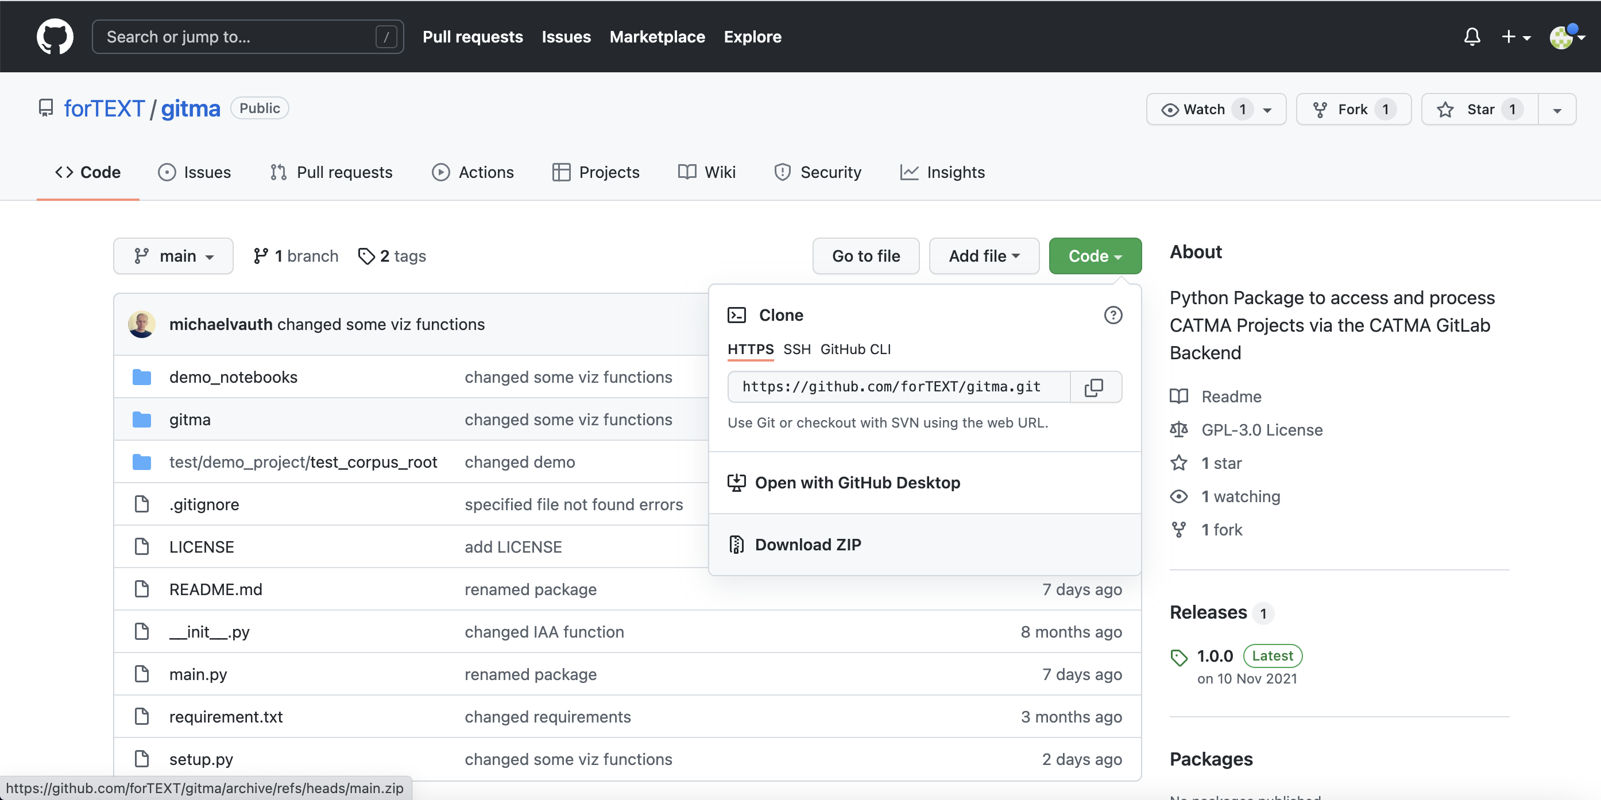The width and height of the screenshot is (1601, 800).
Task: Click the clone URL text field
Action: pyautogui.click(x=899, y=387)
